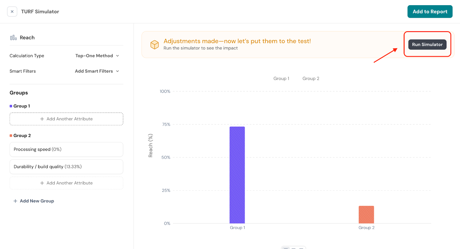This screenshot has height=249, width=460.
Task: Click the orange Group 2 bar
Action: [x=366, y=215]
